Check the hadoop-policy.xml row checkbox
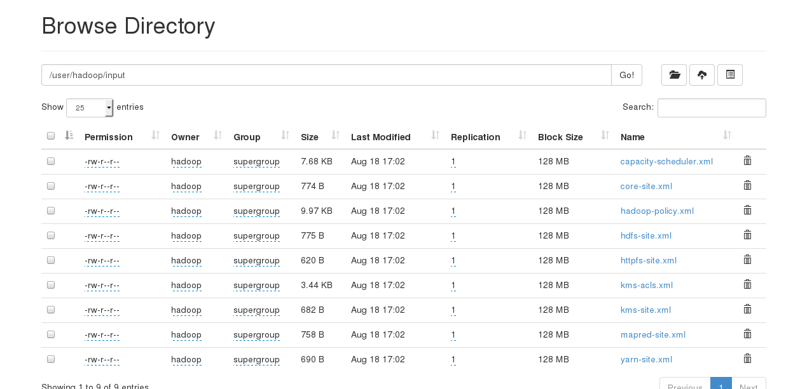The image size is (786, 389). 51,211
